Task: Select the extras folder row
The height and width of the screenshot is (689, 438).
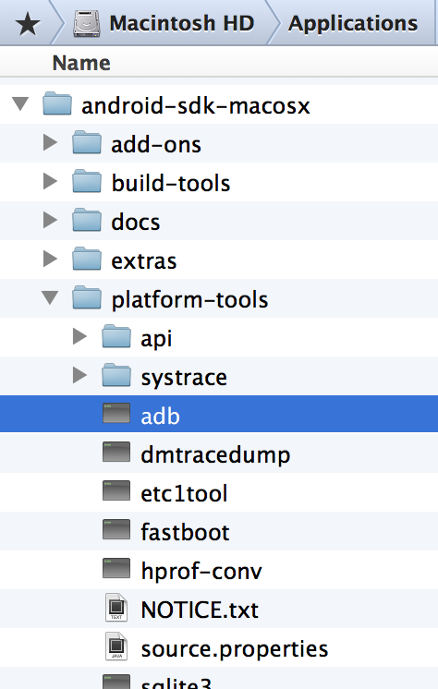Action: point(219,260)
